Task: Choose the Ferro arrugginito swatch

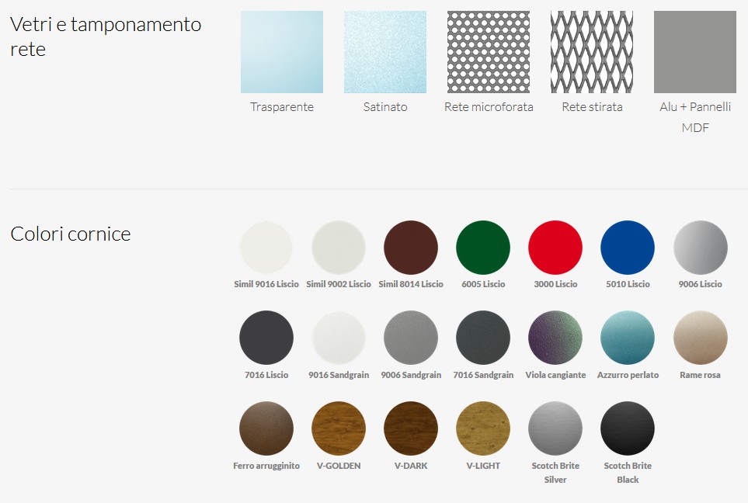Action: (266, 428)
